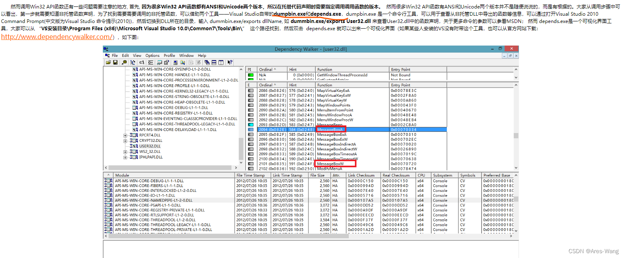Open System Information via the computer icon

[x=175, y=62]
